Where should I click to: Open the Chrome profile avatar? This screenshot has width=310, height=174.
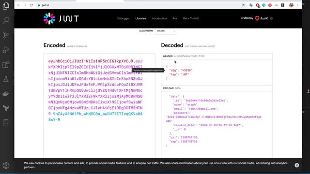click(x=291, y=5)
